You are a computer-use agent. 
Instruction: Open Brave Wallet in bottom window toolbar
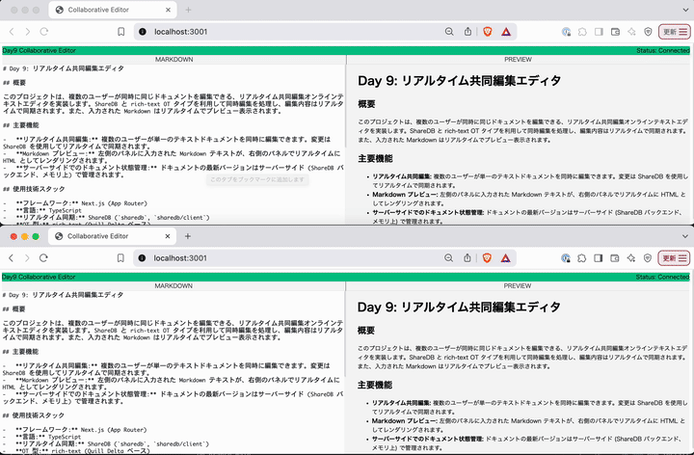point(615,258)
